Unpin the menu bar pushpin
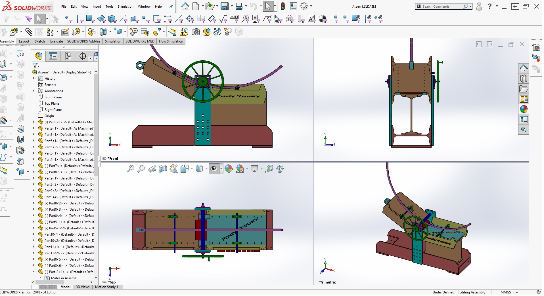 pyautogui.click(x=171, y=7)
